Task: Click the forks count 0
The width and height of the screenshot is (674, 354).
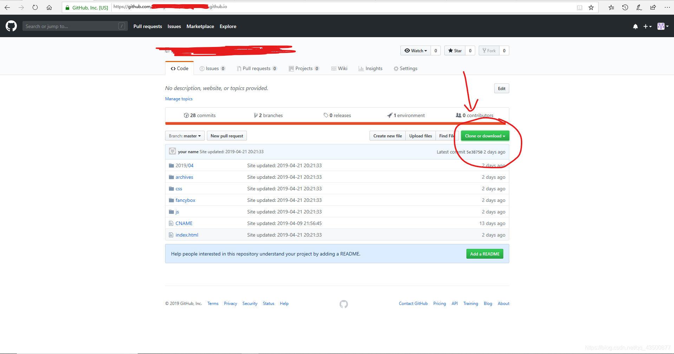Action: tap(504, 50)
